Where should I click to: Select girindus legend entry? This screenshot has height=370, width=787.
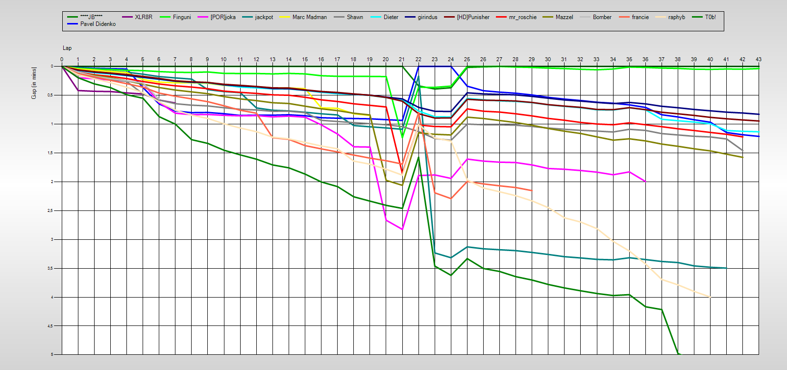[427, 17]
